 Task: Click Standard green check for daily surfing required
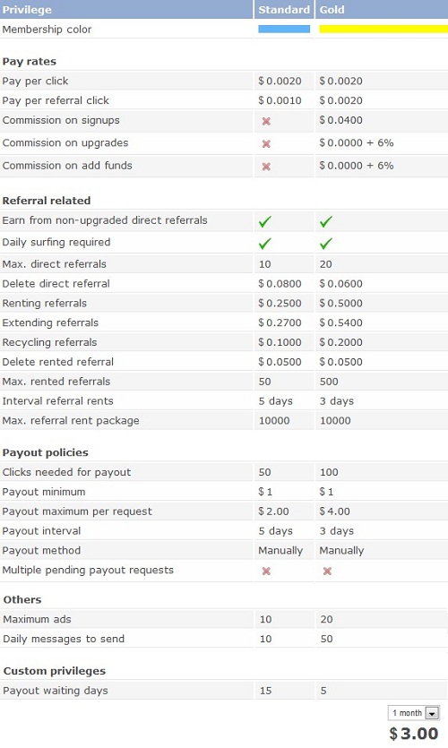pos(265,244)
